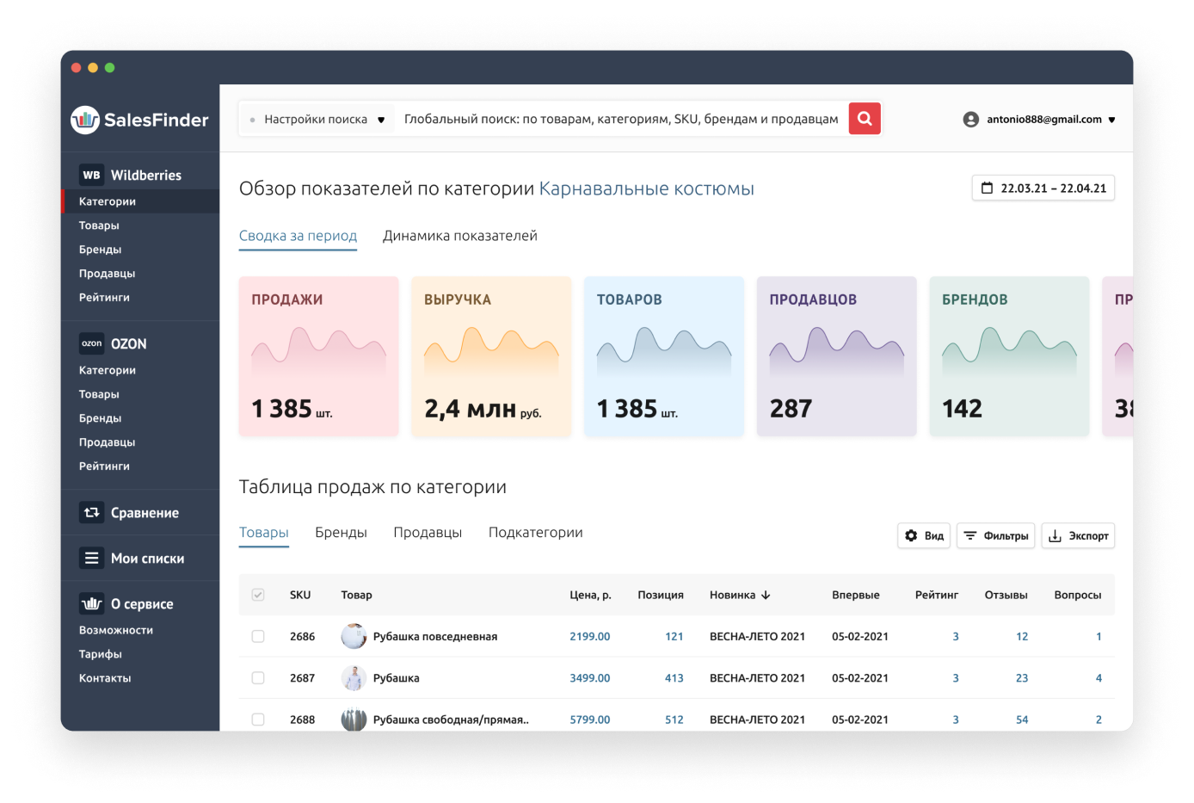Open the Фильтры button
1194x803 pixels.
[x=996, y=536]
